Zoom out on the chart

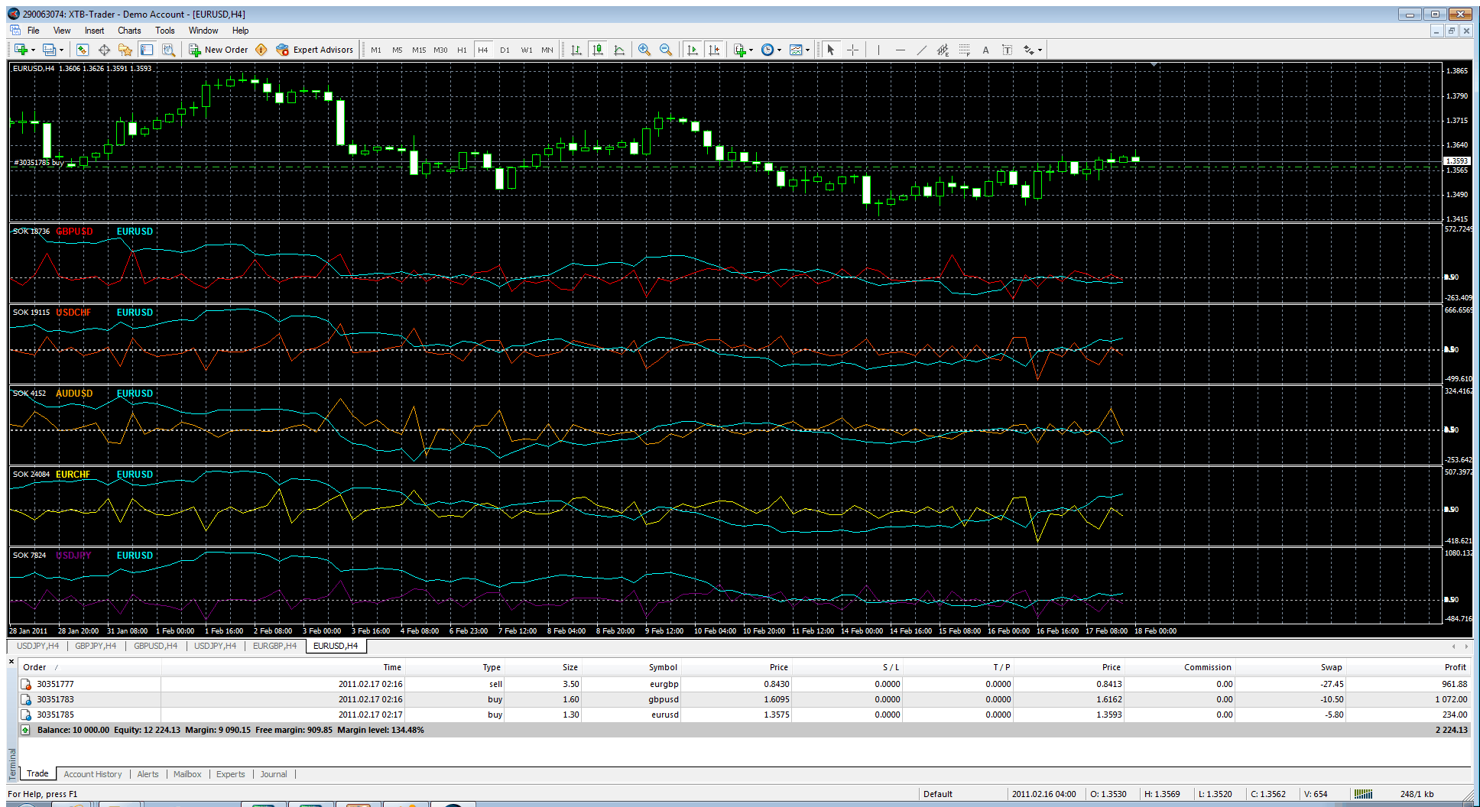tap(666, 50)
